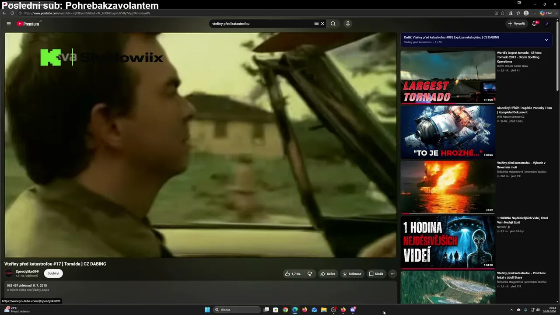The height and width of the screenshot is (315, 560).
Task: Start voice search with the microphone
Action: (x=348, y=24)
